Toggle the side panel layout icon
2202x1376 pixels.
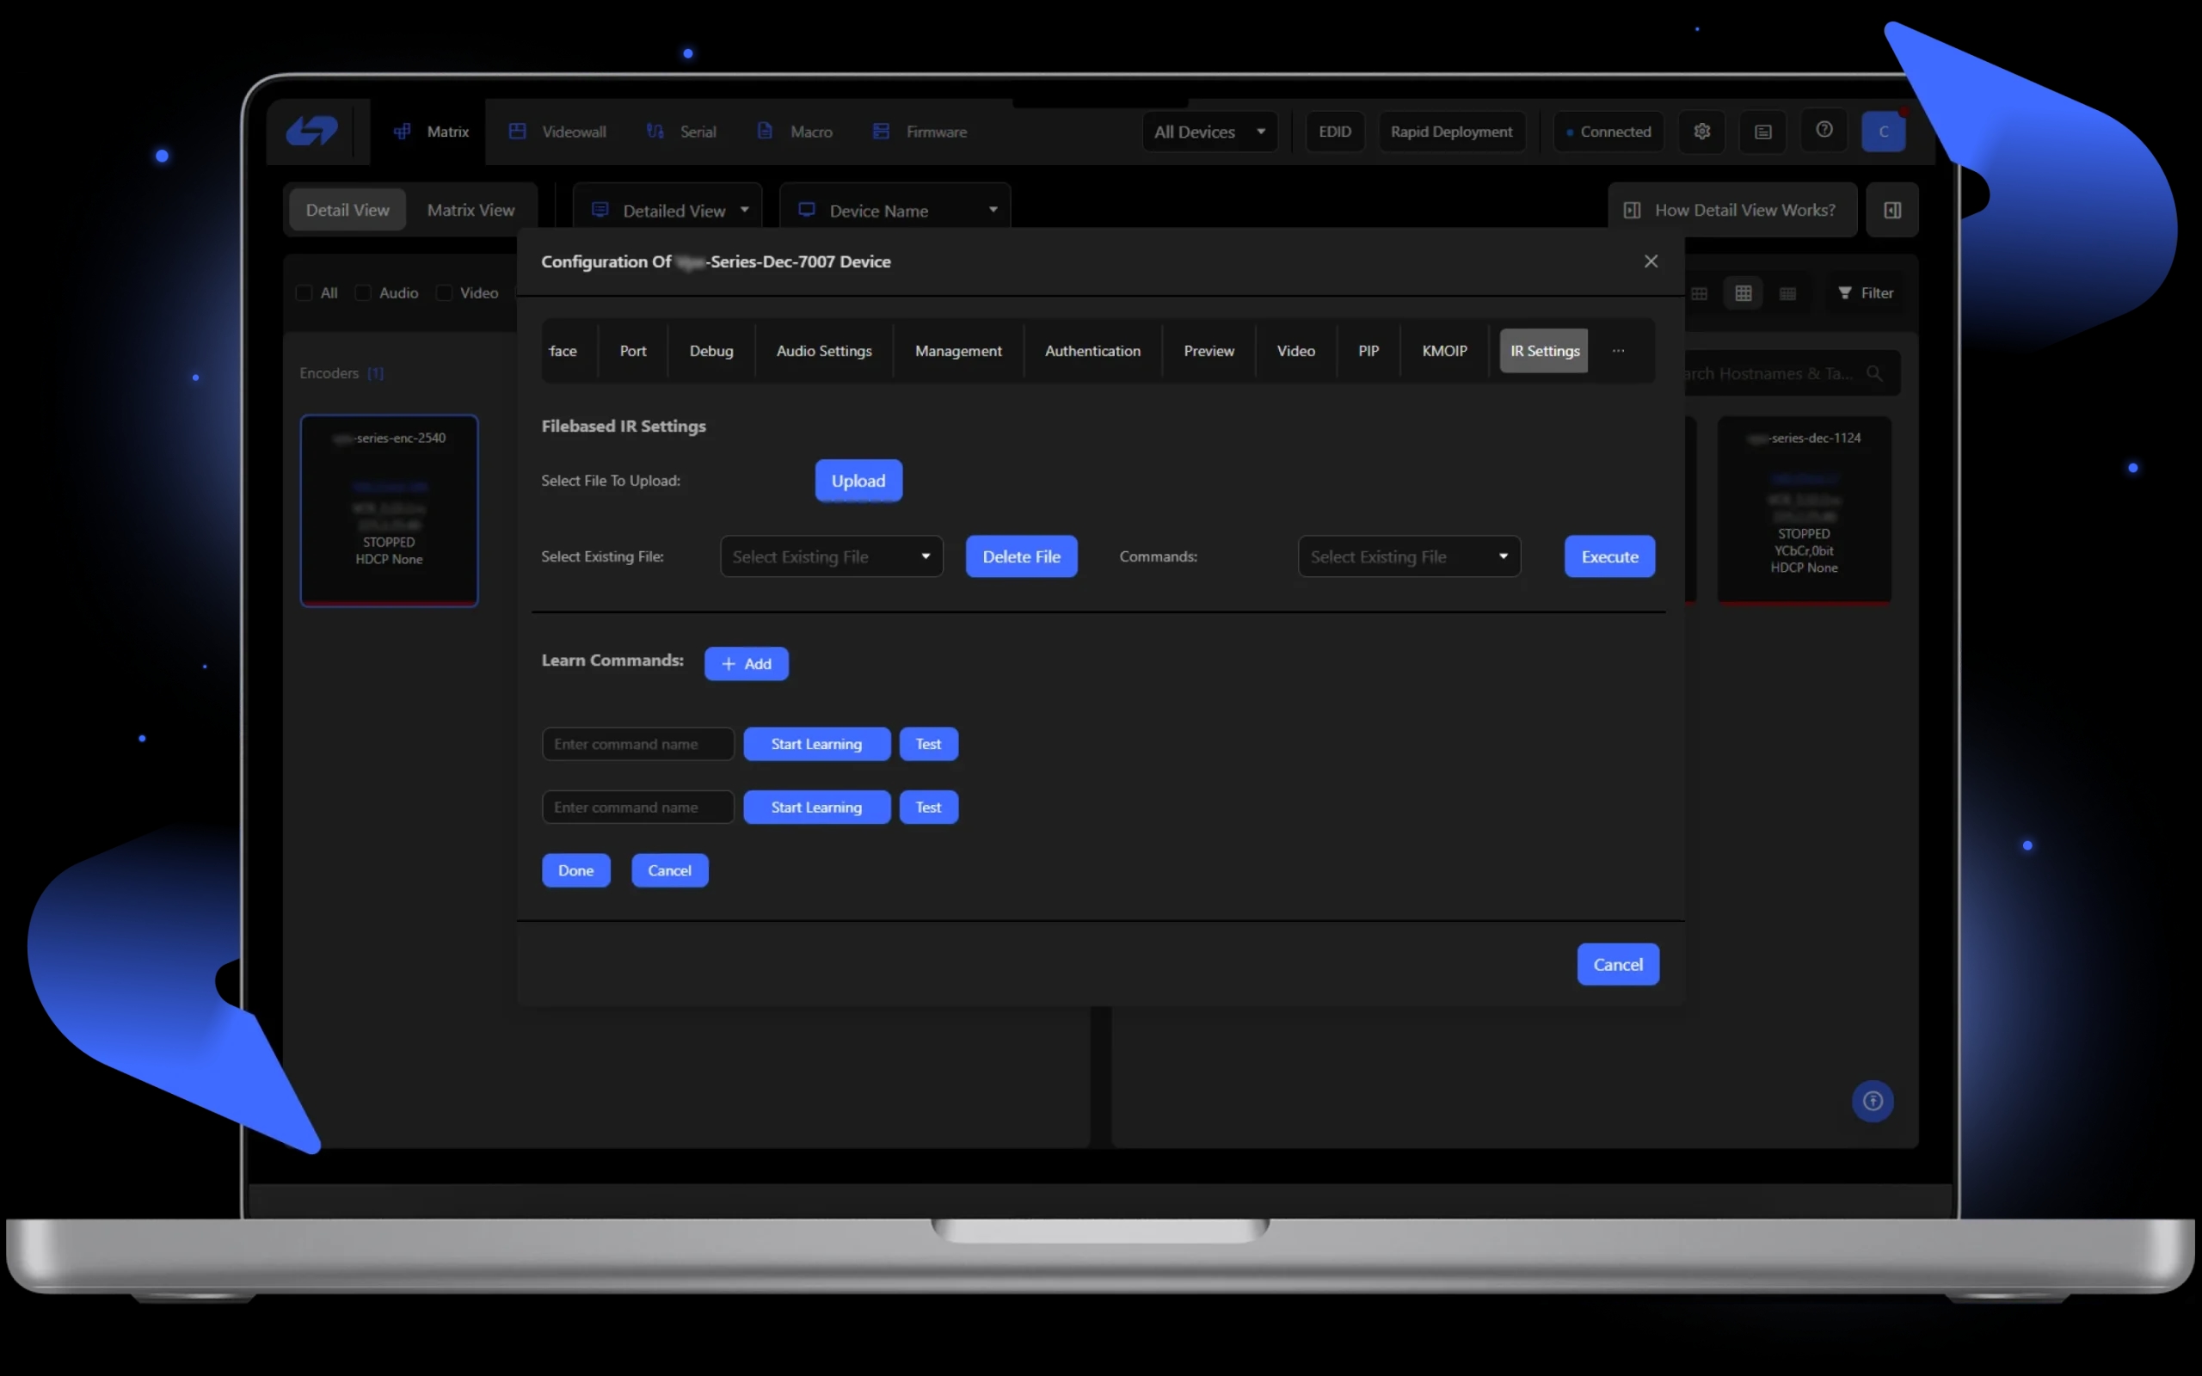(1891, 210)
